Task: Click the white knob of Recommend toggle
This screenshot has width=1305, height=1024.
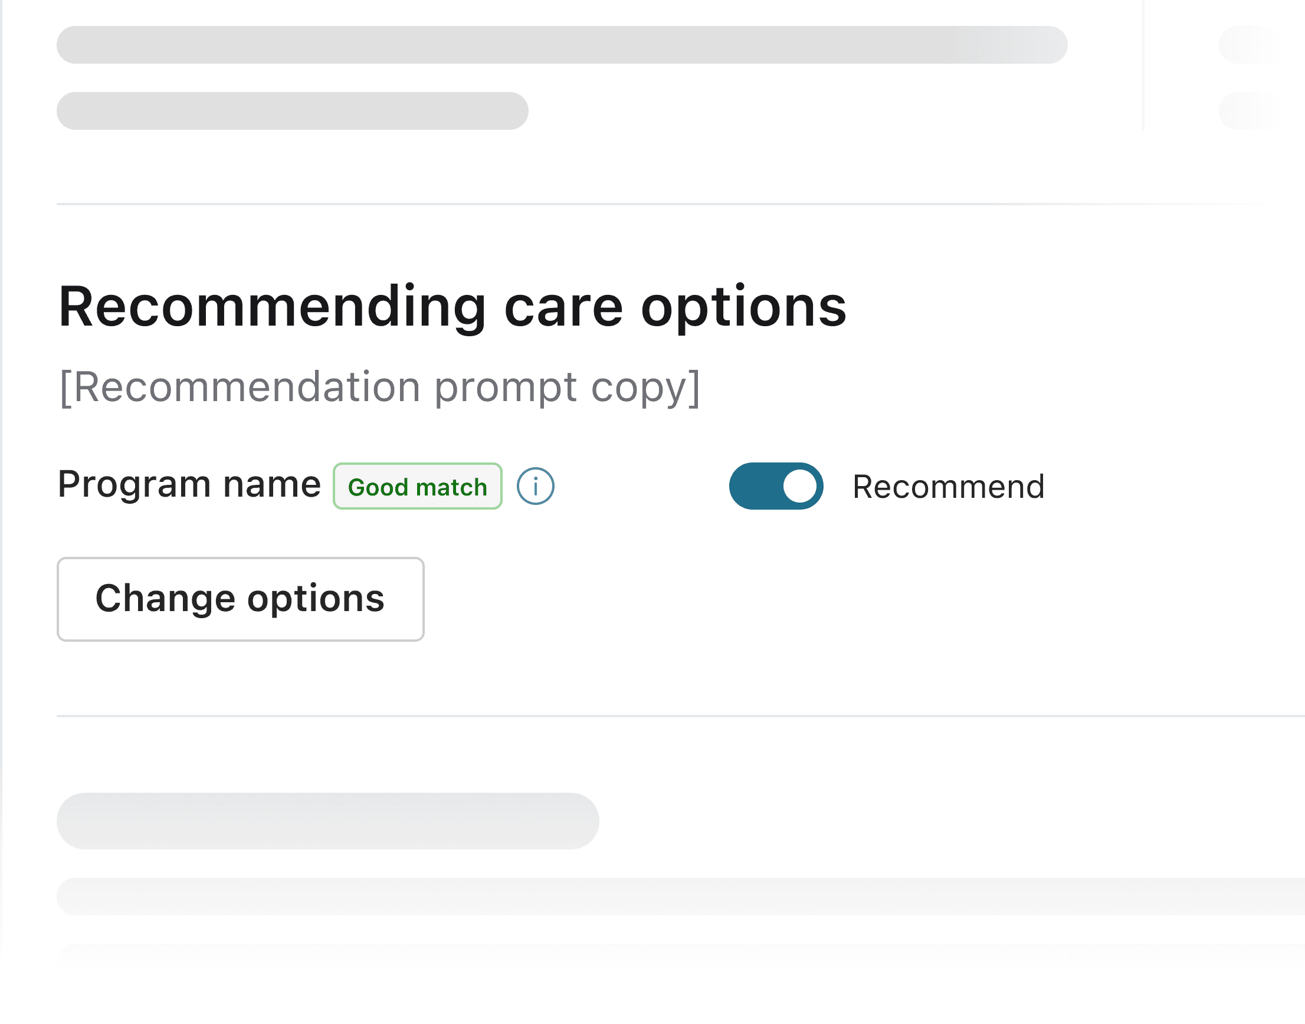Action: (799, 486)
